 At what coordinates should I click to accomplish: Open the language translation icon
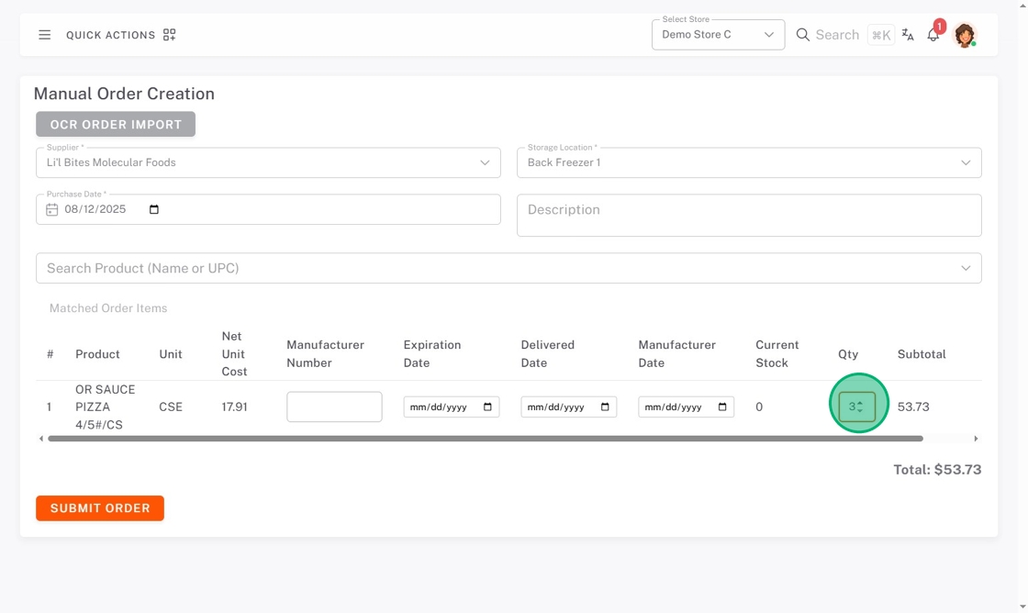pyautogui.click(x=908, y=35)
